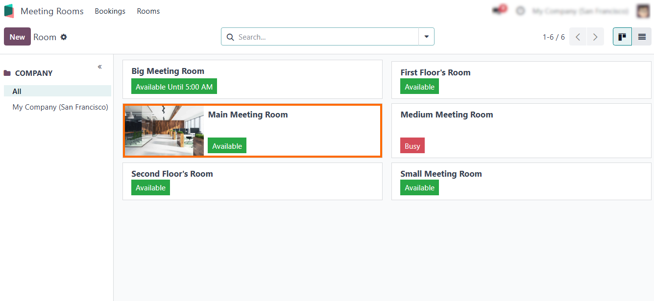Viewport: 654px width, 301px height.
Task: Filter by My Company (San Francisco)
Action: [60, 107]
